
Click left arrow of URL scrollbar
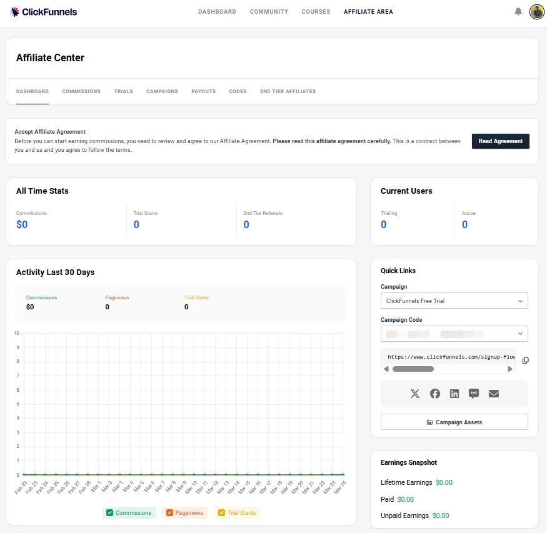pos(386,369)
